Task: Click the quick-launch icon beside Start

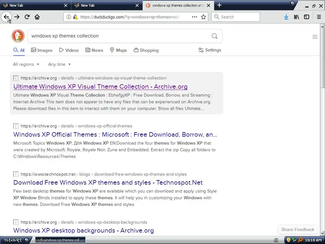Action: tap(27, 240)
